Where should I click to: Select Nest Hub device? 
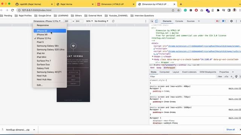coord(50,76)
